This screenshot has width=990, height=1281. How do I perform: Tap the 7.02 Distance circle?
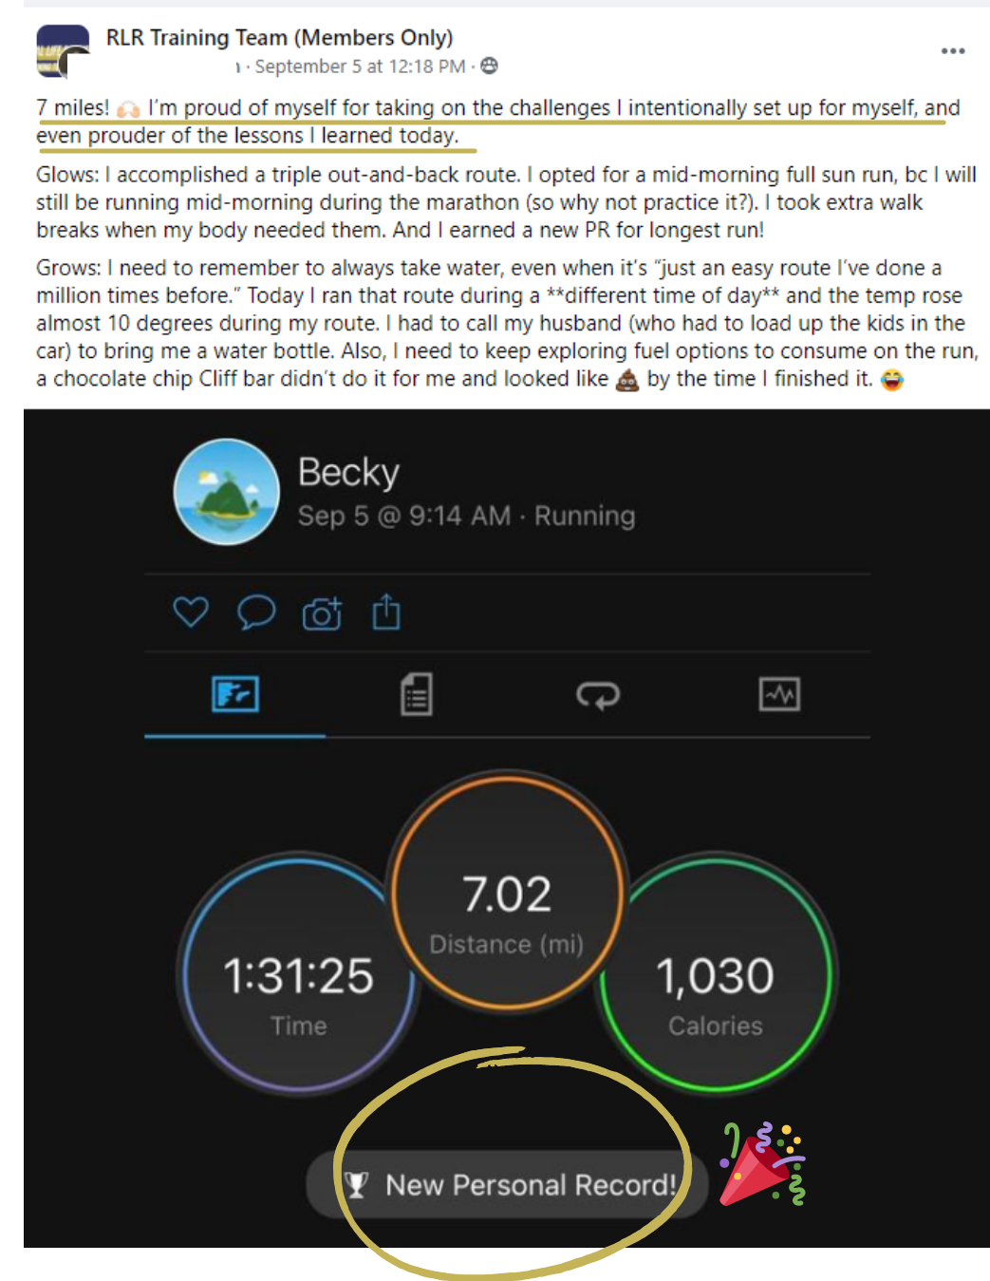507,893
